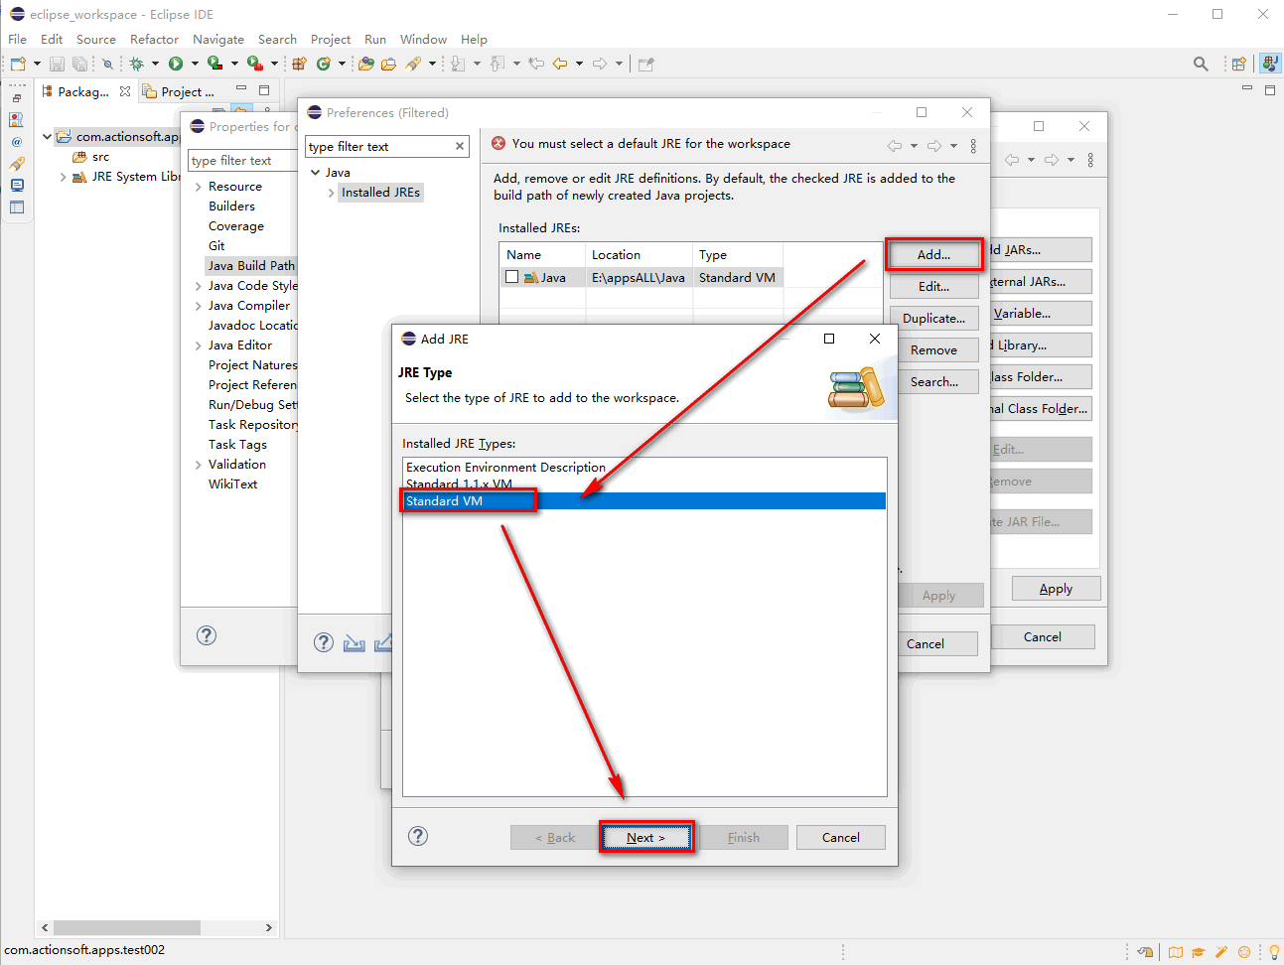Click the Properties type filter text field
This screenshot has width=1284, height=965.
pos(242,161)
